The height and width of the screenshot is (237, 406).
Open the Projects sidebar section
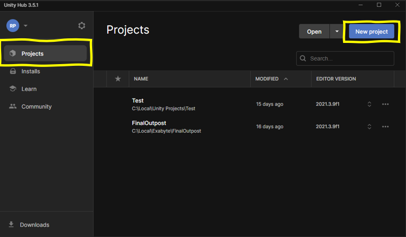pos(45,53)
